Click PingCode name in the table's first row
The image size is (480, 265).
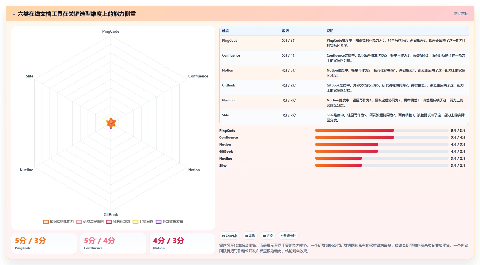tap(230, 41)
